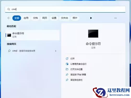The width and height of the screenshot is (131, 98).
Task: Switch to the 应用 filter tab
Action: 26,18
